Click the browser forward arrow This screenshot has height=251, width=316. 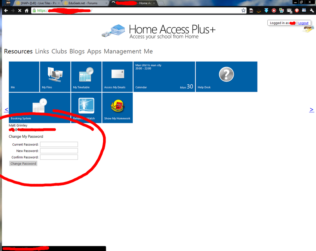coord(13,10)
